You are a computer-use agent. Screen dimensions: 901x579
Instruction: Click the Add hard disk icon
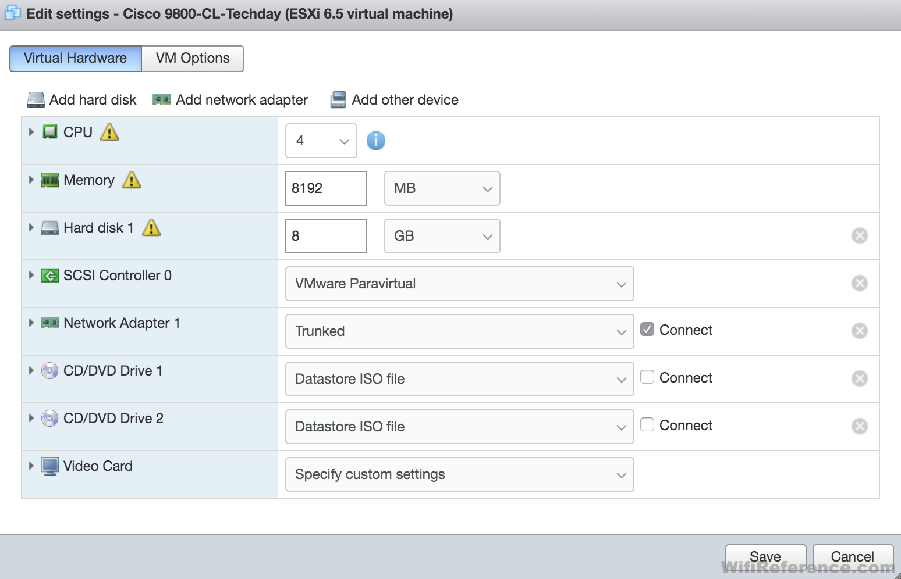[36, 100]
